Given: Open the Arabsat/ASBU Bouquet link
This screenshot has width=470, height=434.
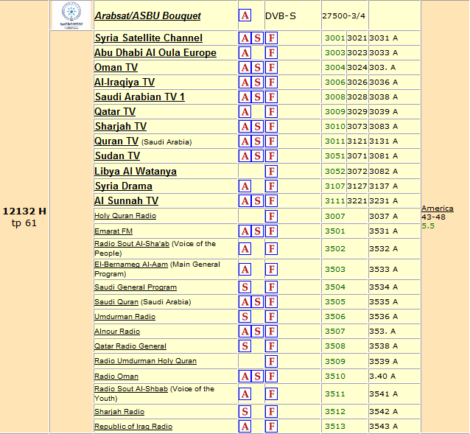Looking at the screenshot, I should coord(147,15).
